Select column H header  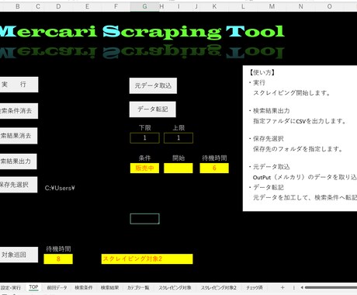tap(161, 6)
